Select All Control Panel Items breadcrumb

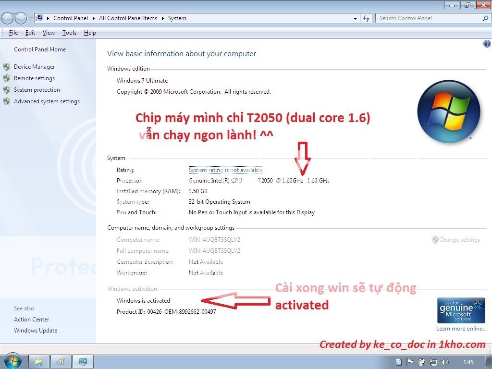pos(128,18)
